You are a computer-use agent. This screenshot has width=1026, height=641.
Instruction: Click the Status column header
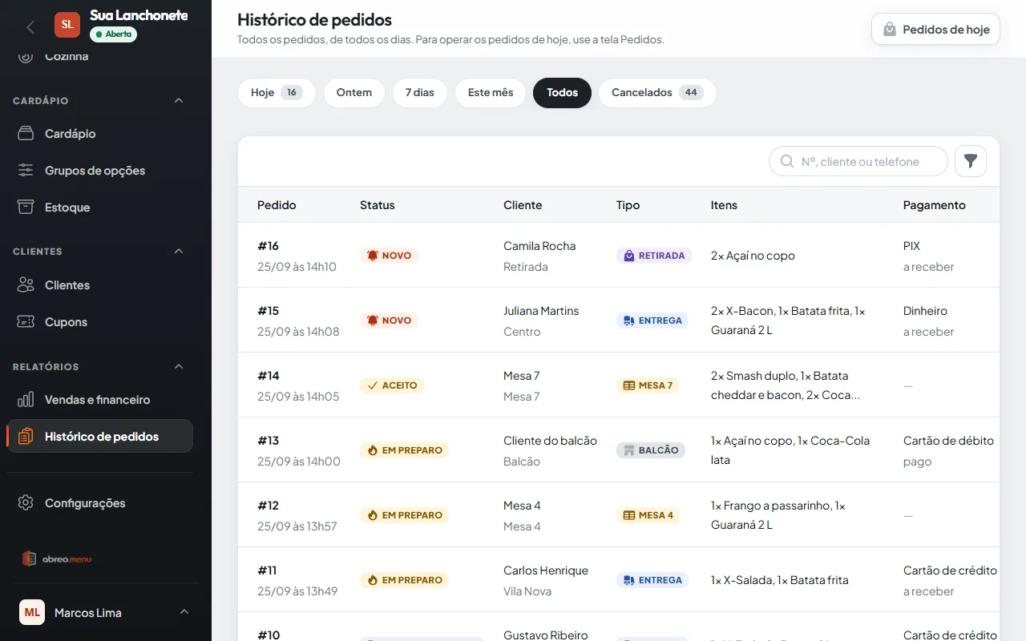378,205
